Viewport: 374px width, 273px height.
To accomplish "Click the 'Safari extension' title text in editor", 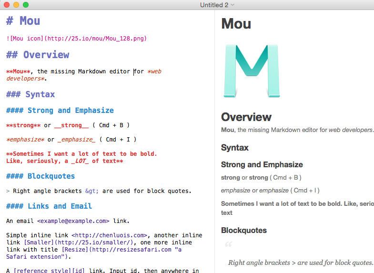I will tap(34, 257).
